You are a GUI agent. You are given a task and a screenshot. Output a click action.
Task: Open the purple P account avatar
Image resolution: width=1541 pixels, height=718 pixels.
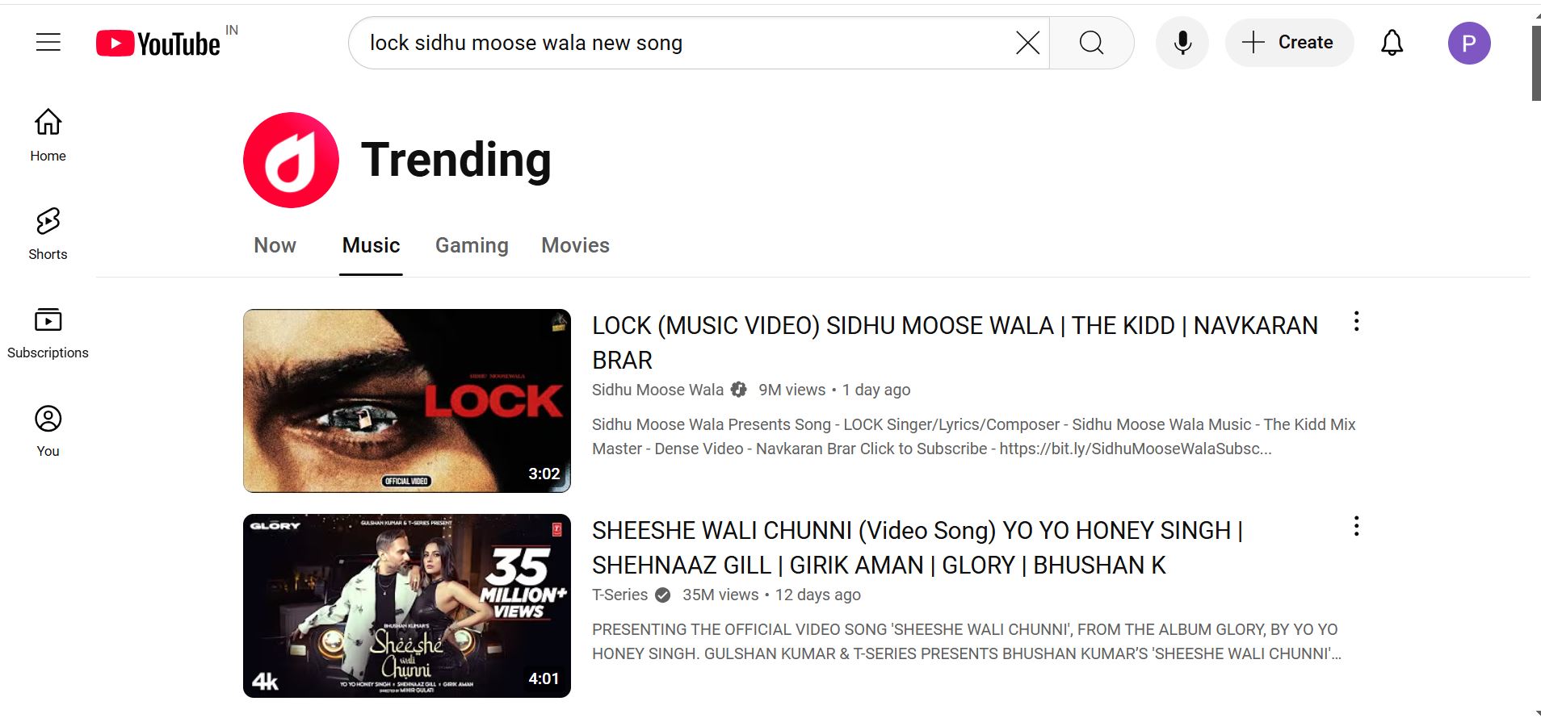pos(1469,43)
